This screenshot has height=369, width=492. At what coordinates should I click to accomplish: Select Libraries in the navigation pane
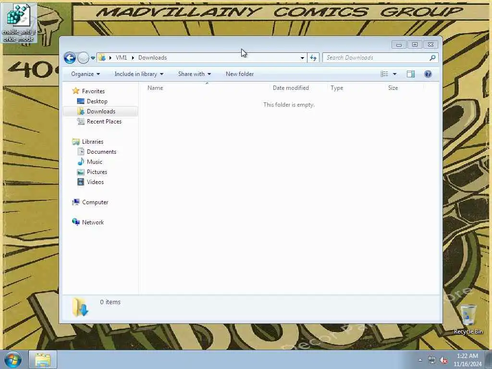pos(93,142)
